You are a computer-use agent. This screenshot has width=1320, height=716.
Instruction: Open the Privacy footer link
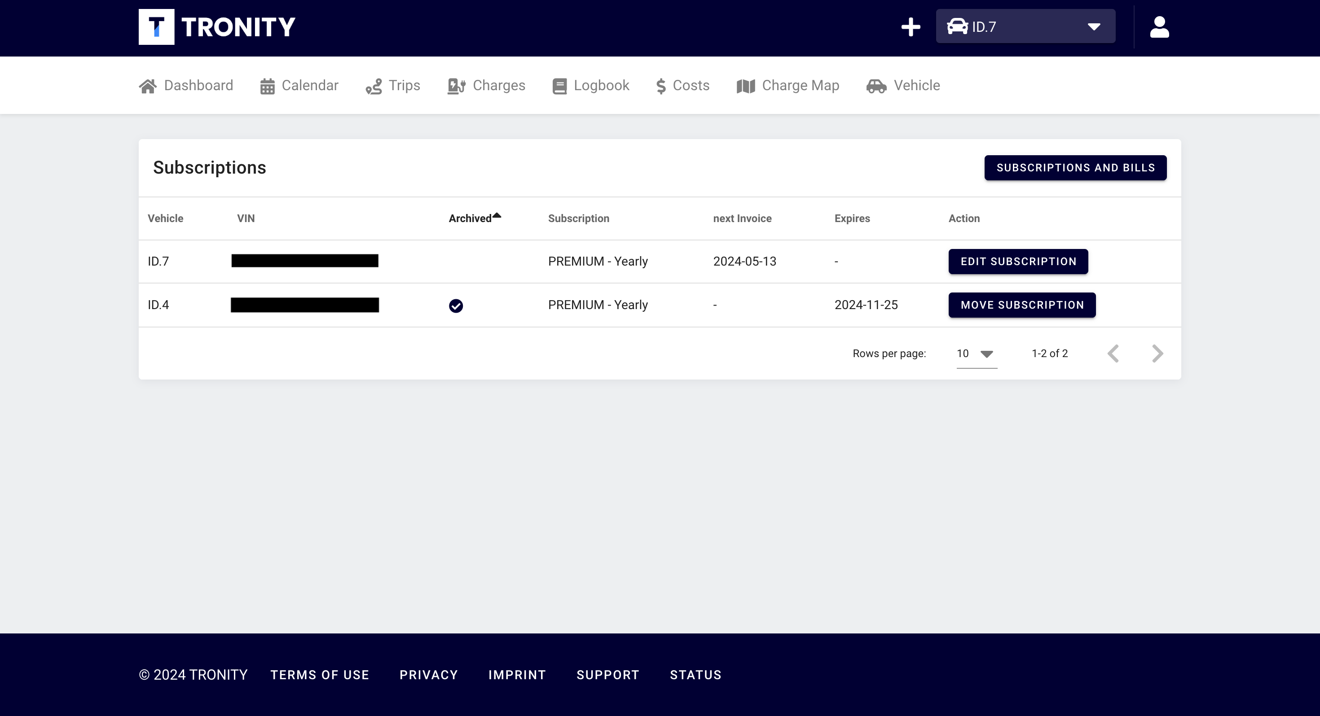428,675
